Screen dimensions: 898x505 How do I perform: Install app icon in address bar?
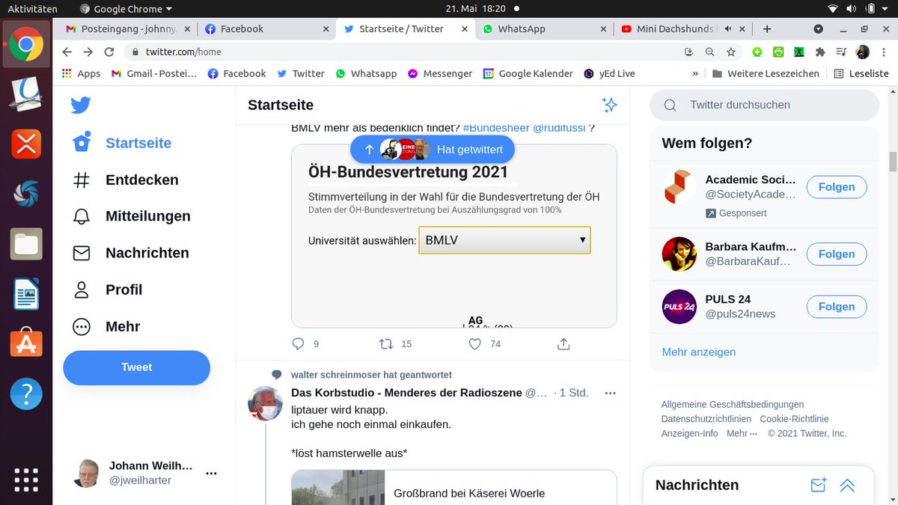(689, 52)
